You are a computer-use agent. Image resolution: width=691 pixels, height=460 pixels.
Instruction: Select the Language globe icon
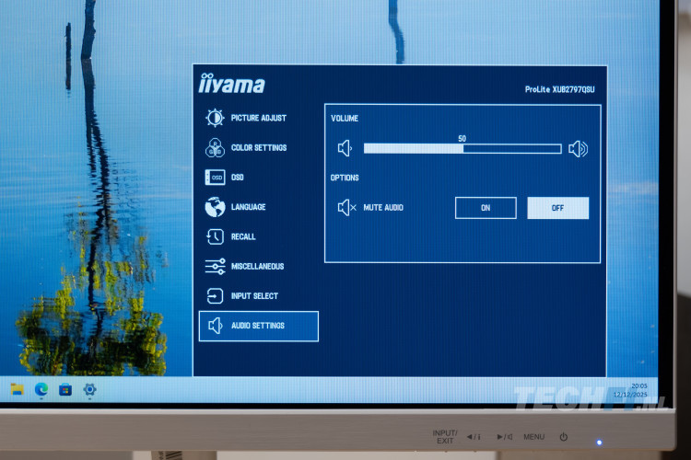coord(215,207)
